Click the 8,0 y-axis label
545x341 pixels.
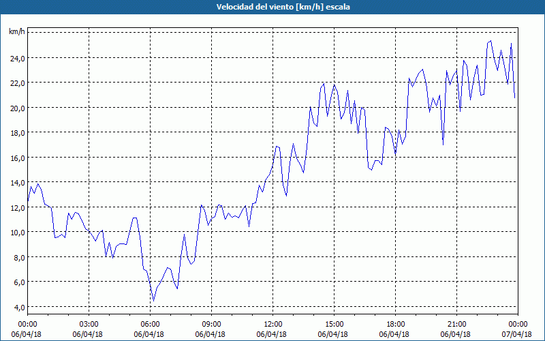point(19,258)
